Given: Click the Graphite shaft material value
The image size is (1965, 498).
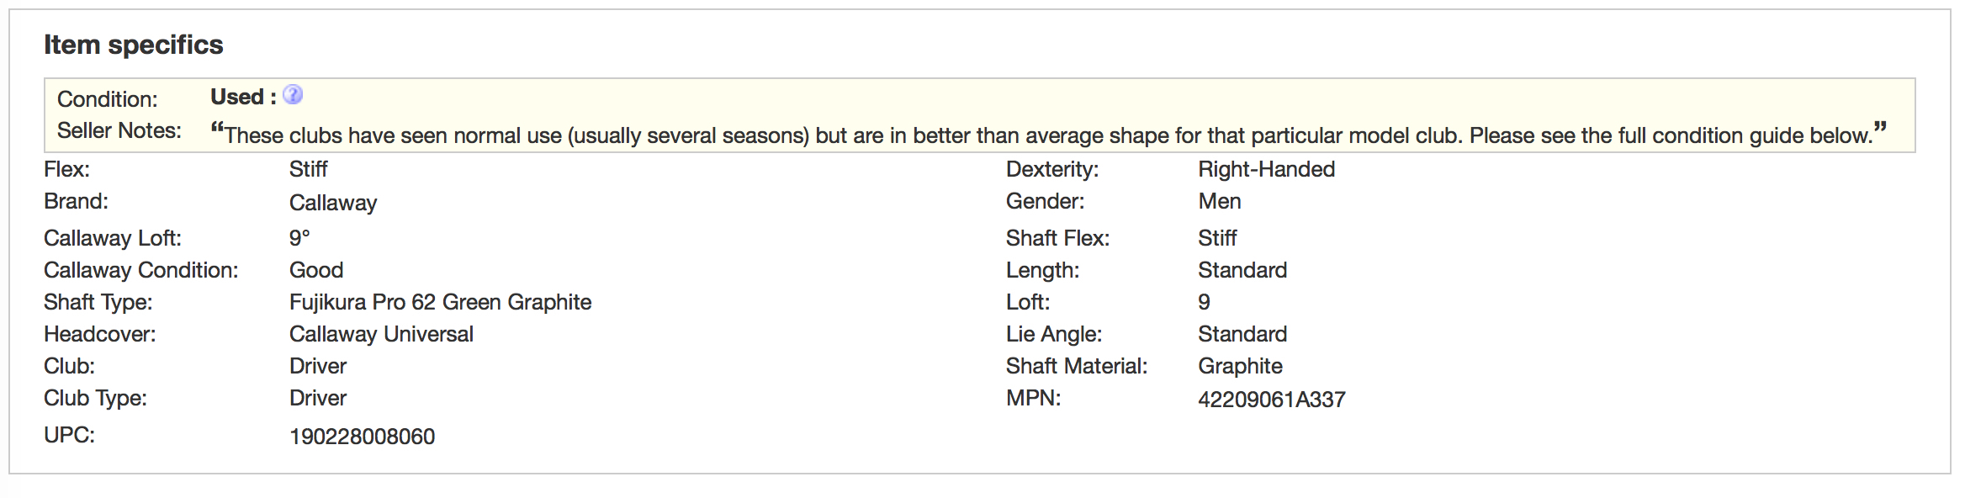Looking at the screenshot, I should tap(1240, 366).
